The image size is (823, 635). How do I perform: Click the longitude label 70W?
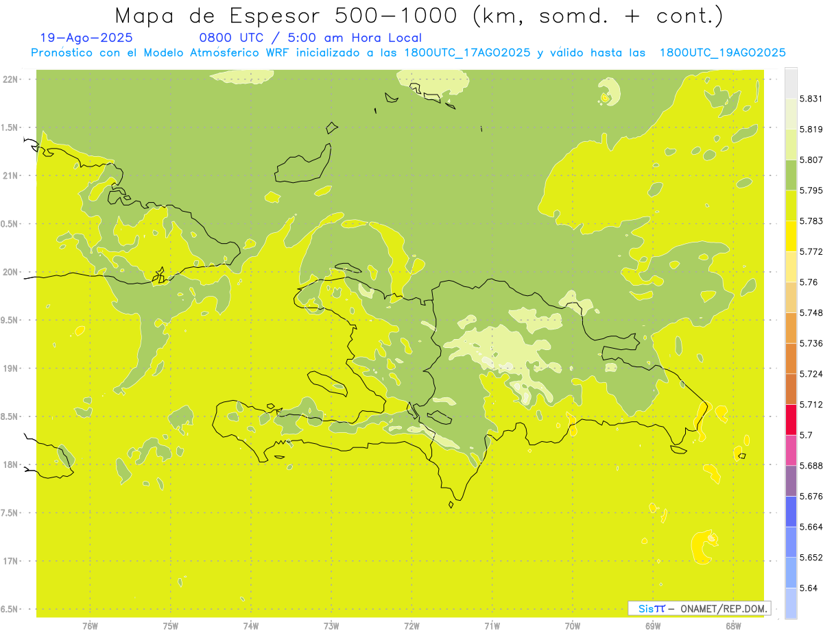pyautogui.click(x=573, y=625)
